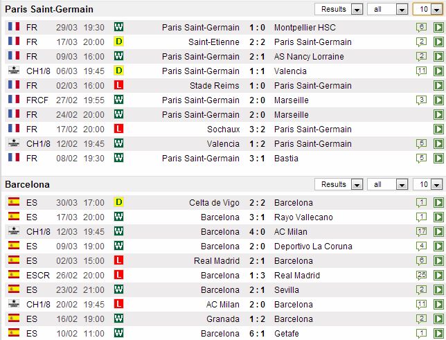Click the Barcelona section header title
The image size is (446, 340).
pos(28,185)
